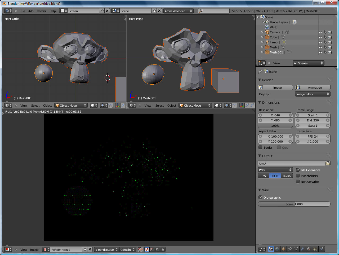This screenshot has width=339, height=255.
Task: Toggle Mesh.001 visibility eye icon
Action: coord(320,52)
